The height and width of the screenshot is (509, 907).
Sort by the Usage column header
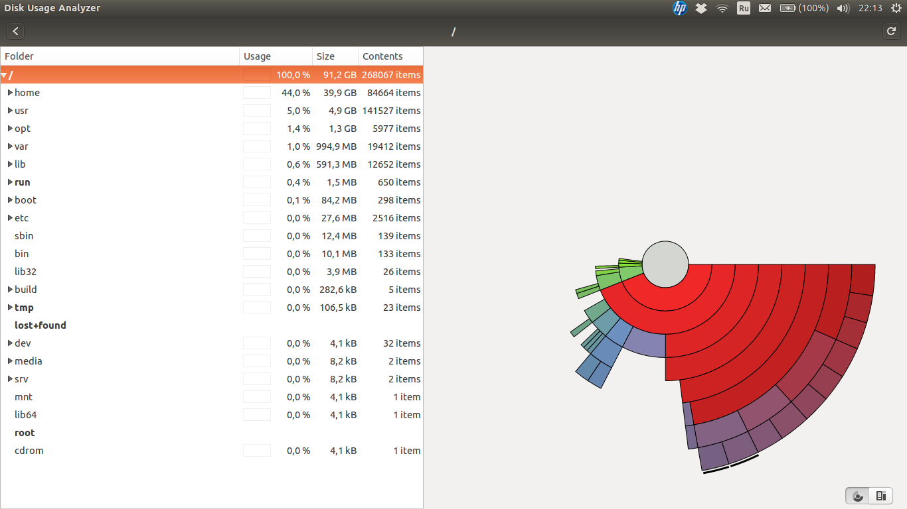click(x=276, y=56)
